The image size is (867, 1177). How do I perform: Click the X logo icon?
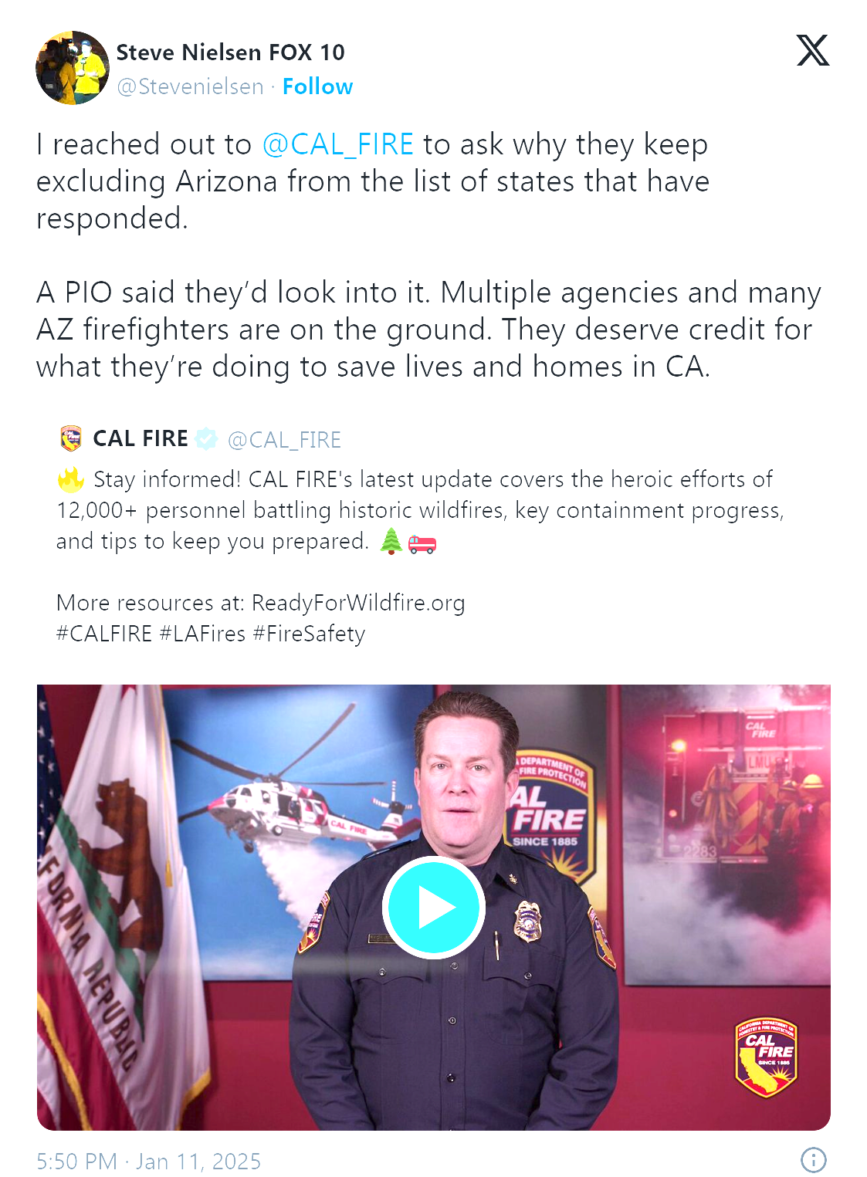pos(813,51)
